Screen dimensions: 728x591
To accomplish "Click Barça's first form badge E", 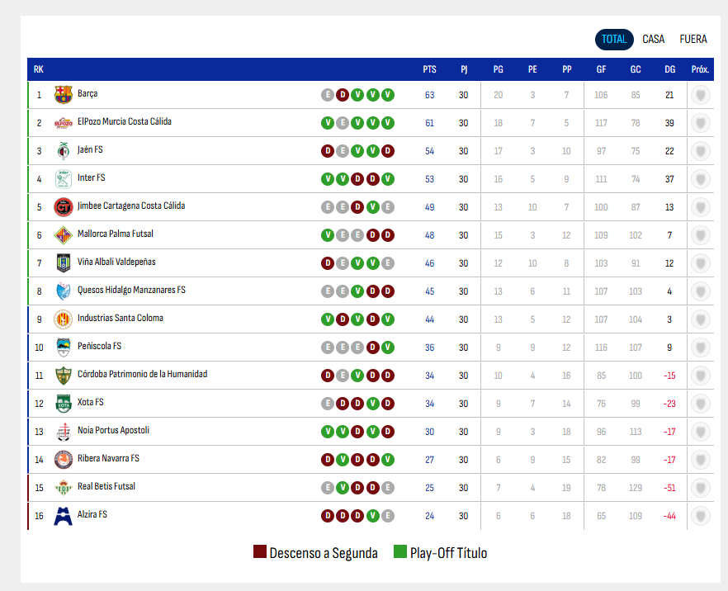I will [x=328, y=95].
